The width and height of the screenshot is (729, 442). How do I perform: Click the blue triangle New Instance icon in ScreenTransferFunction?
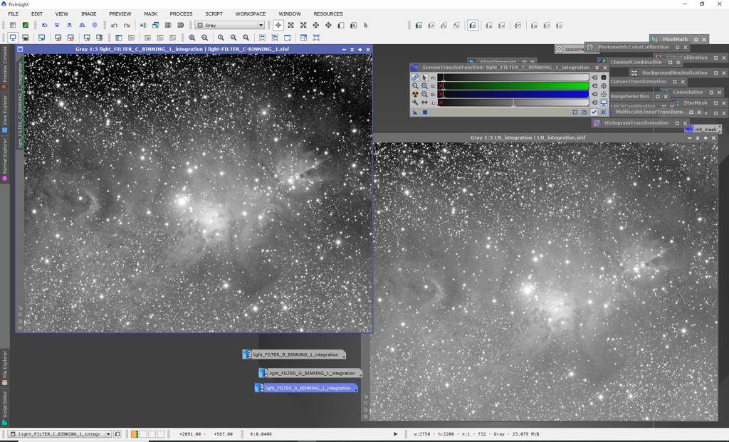pyautogui.click(x=415, y=112)
